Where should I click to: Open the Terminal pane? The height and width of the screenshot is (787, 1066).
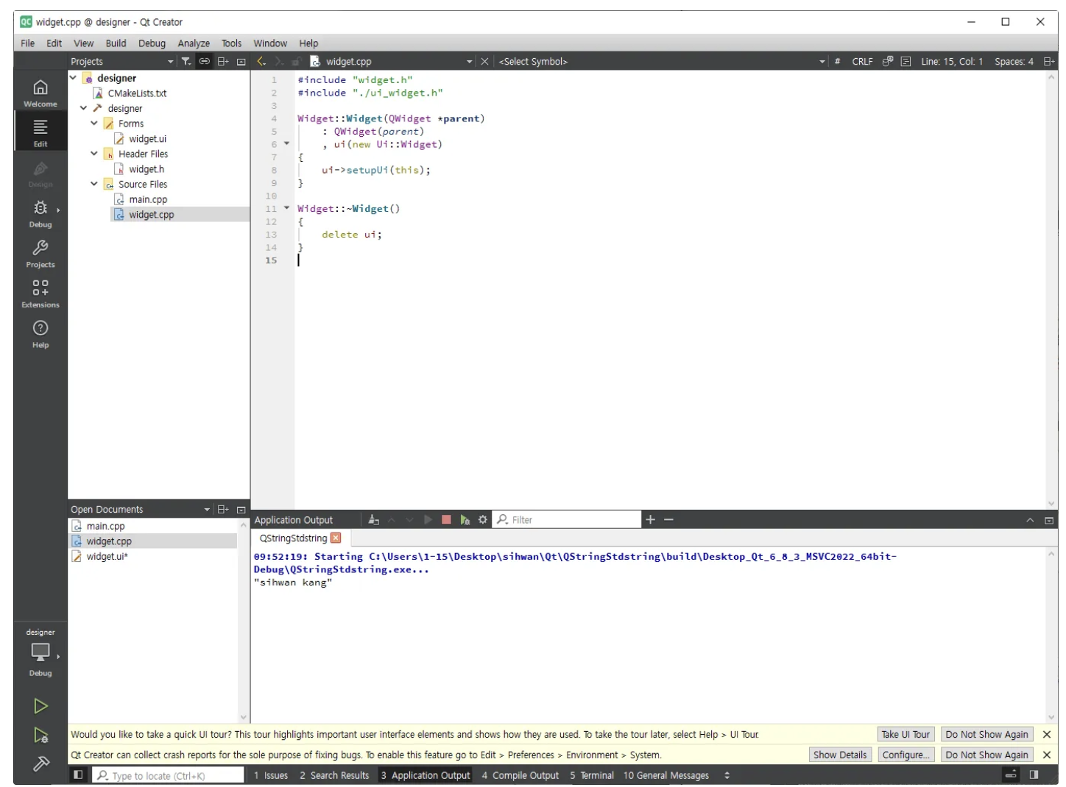click(592, 775)
